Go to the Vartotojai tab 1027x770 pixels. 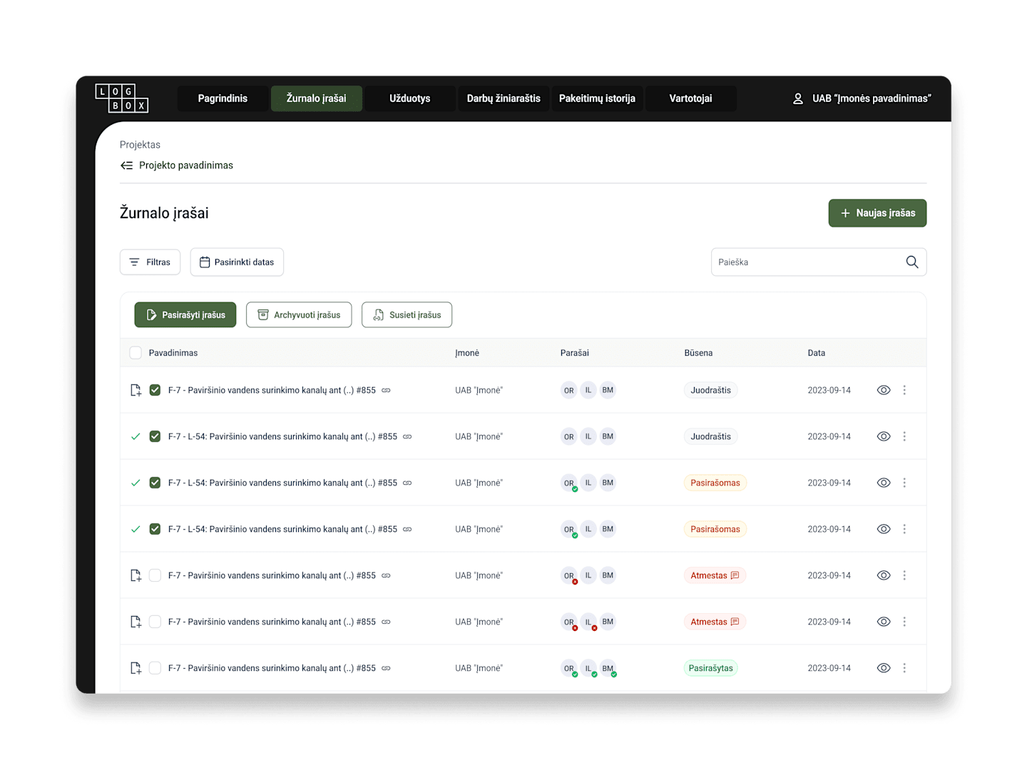[x=690, y=98]
